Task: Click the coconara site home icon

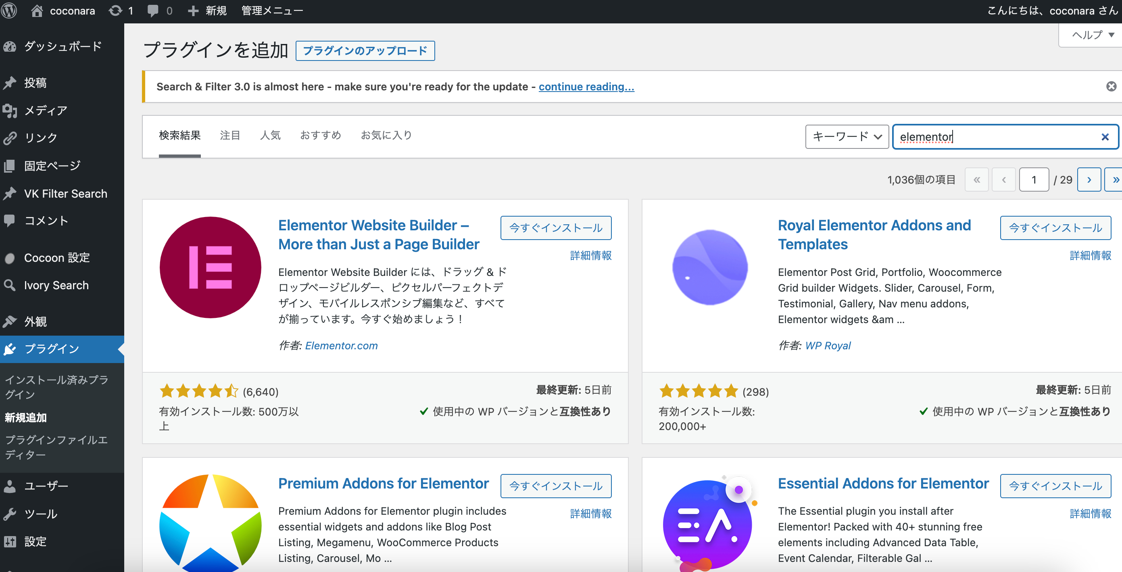Action: tap(37, 10)
